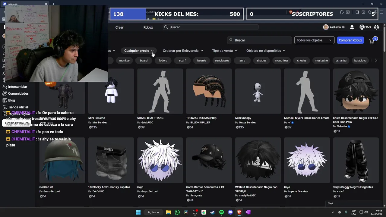Select the balaclava filter chip
This screenshot has height=217, width=386.
pyautogui.click(x=360, y=61)
